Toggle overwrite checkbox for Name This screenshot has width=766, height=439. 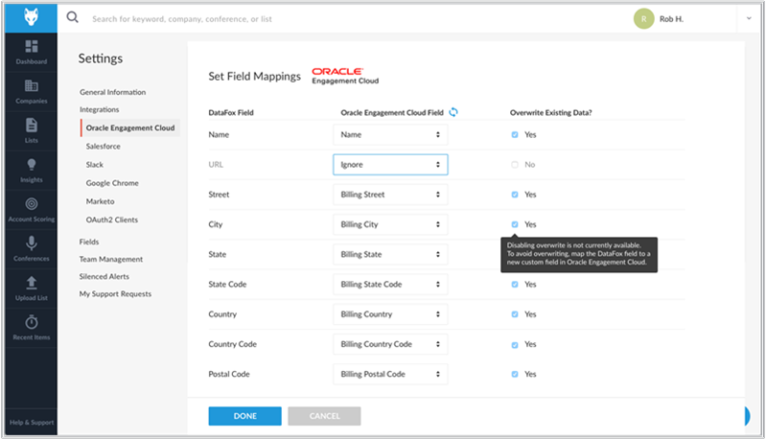point(515,134)
